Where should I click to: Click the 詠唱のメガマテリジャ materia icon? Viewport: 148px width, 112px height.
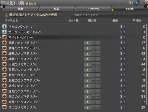click(4, 86)
